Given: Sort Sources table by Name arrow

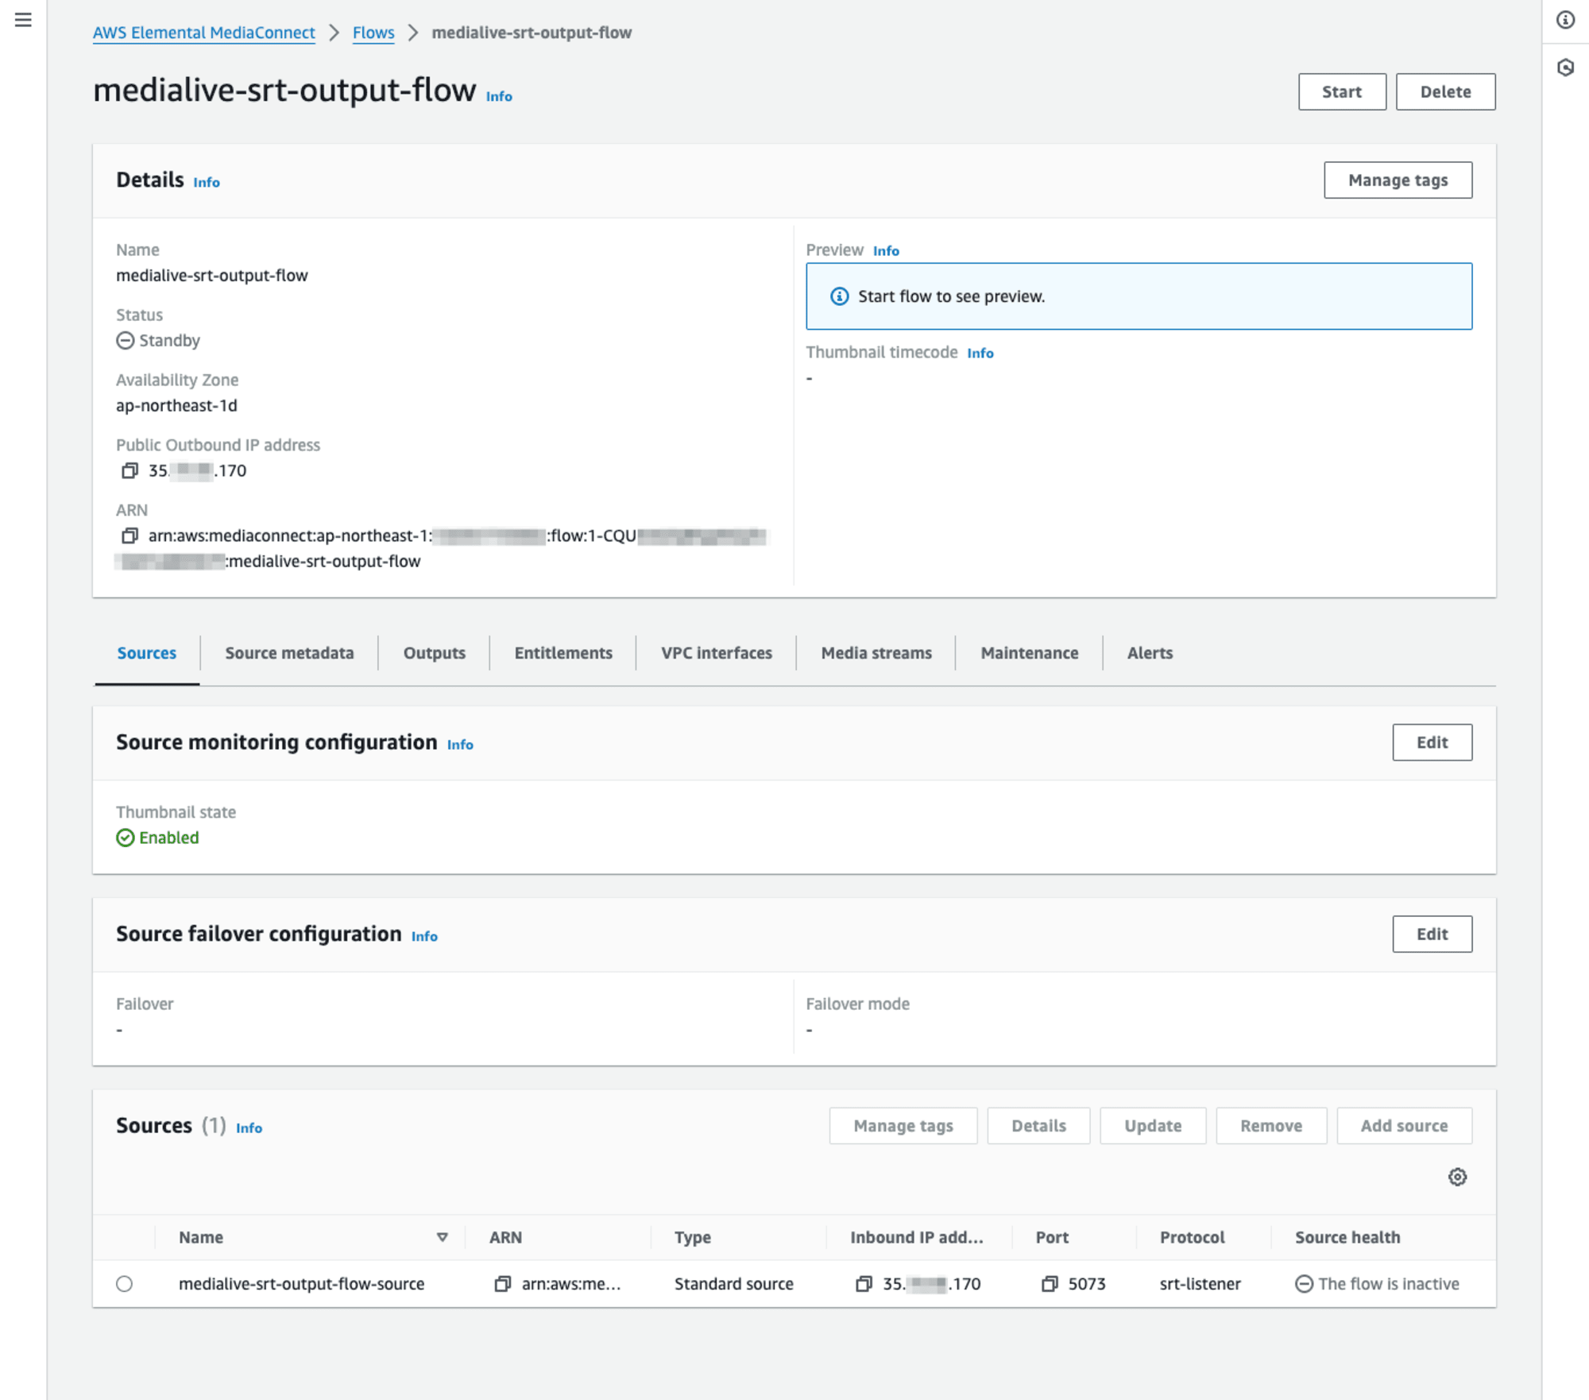Looking at the screenshot, I should [x=443, y=1237].
